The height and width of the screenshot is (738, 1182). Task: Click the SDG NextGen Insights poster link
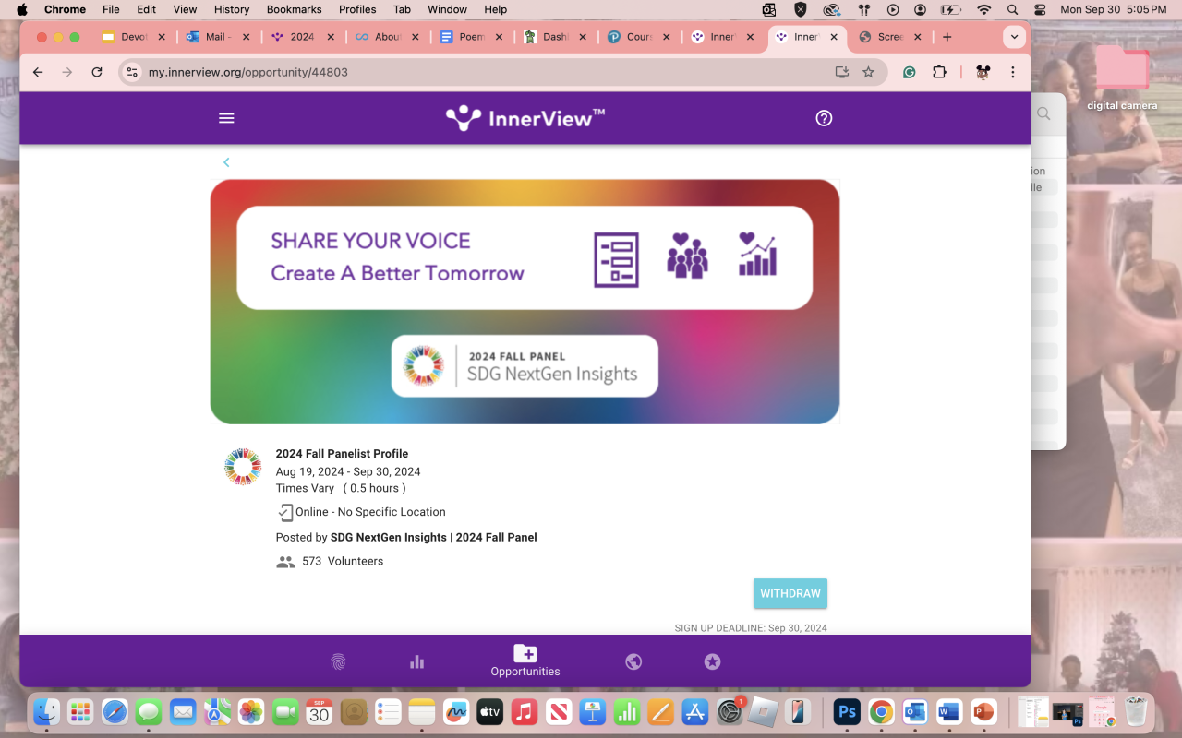pyautogui.click(x=434, y=537)
